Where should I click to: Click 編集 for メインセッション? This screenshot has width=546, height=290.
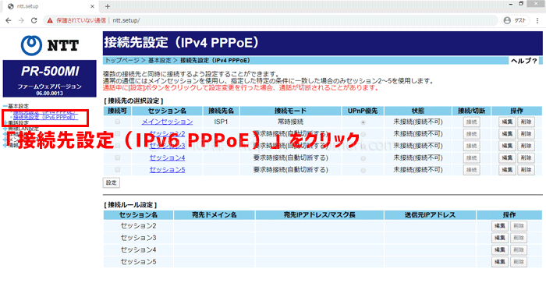pos(507,122)
